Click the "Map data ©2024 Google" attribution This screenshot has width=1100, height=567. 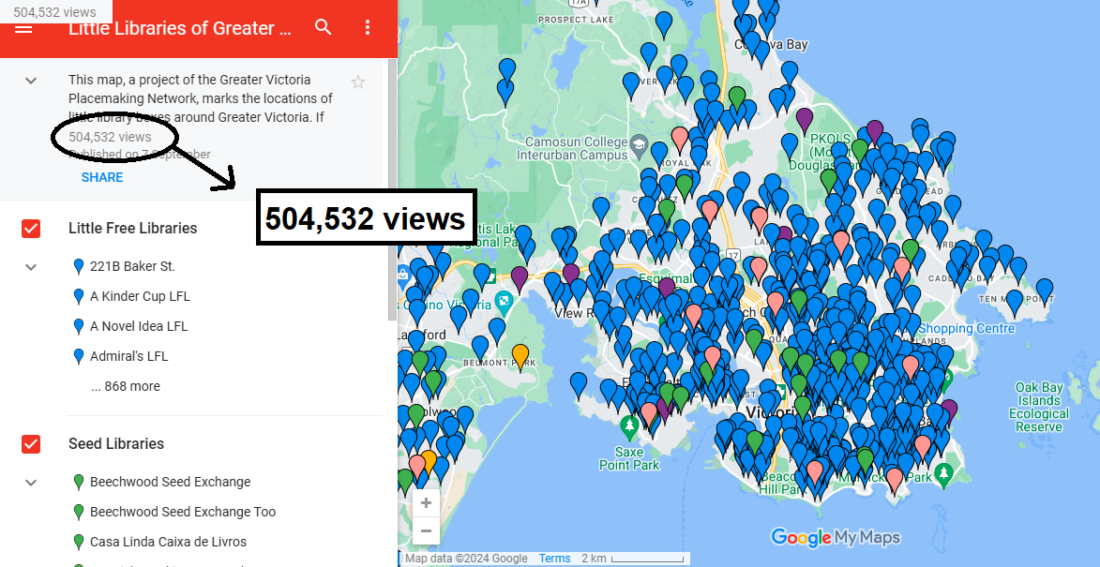pos(466,559)
